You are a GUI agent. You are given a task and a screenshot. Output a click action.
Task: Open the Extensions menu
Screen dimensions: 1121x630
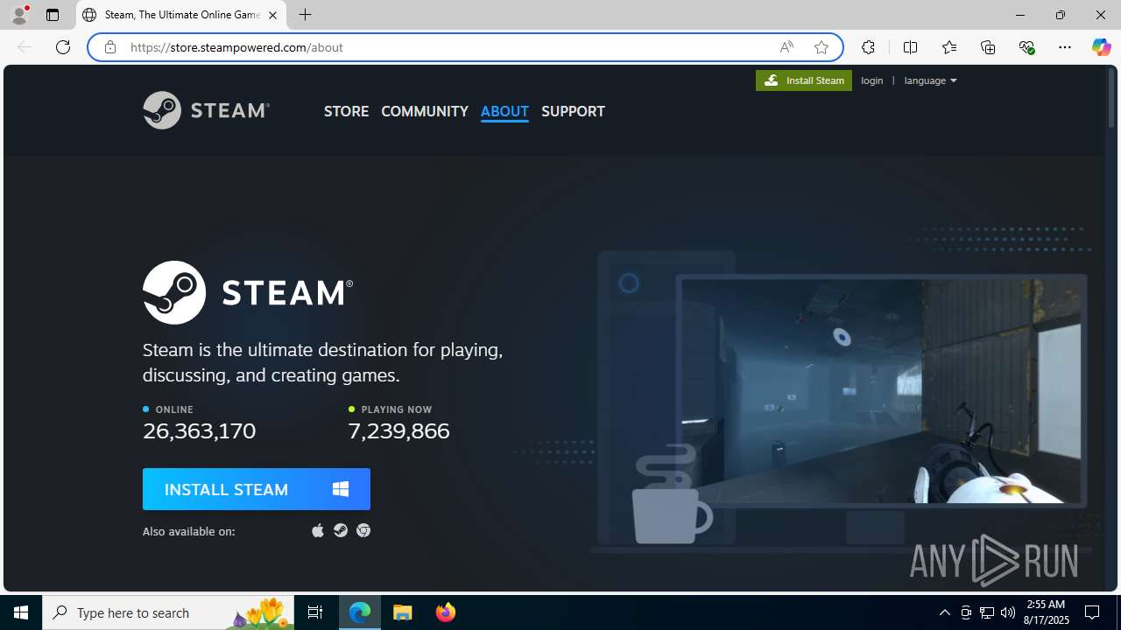click(x=868, y=47)
